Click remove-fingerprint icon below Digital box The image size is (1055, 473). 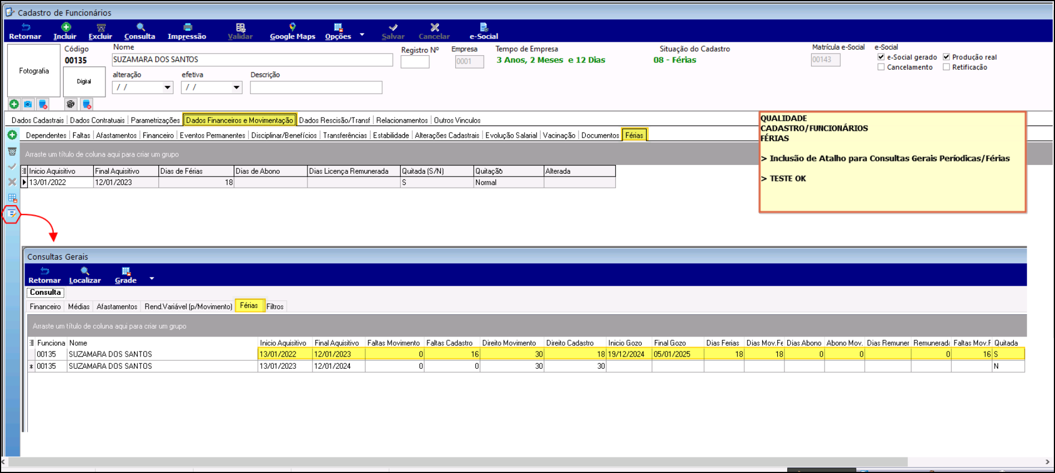[86, 104]
